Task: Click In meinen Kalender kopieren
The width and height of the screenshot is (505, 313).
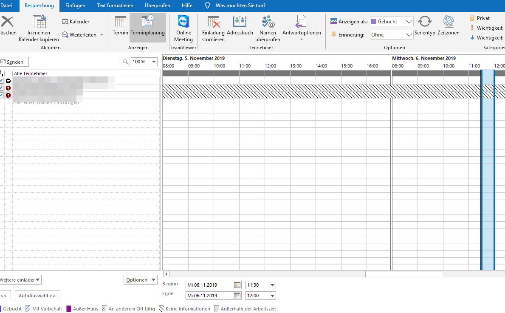Action: tap(39, 28)
